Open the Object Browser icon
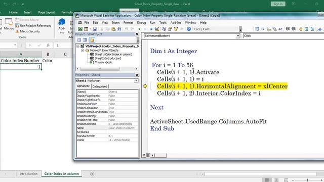The image size is (324, 182). click(176, 29)
